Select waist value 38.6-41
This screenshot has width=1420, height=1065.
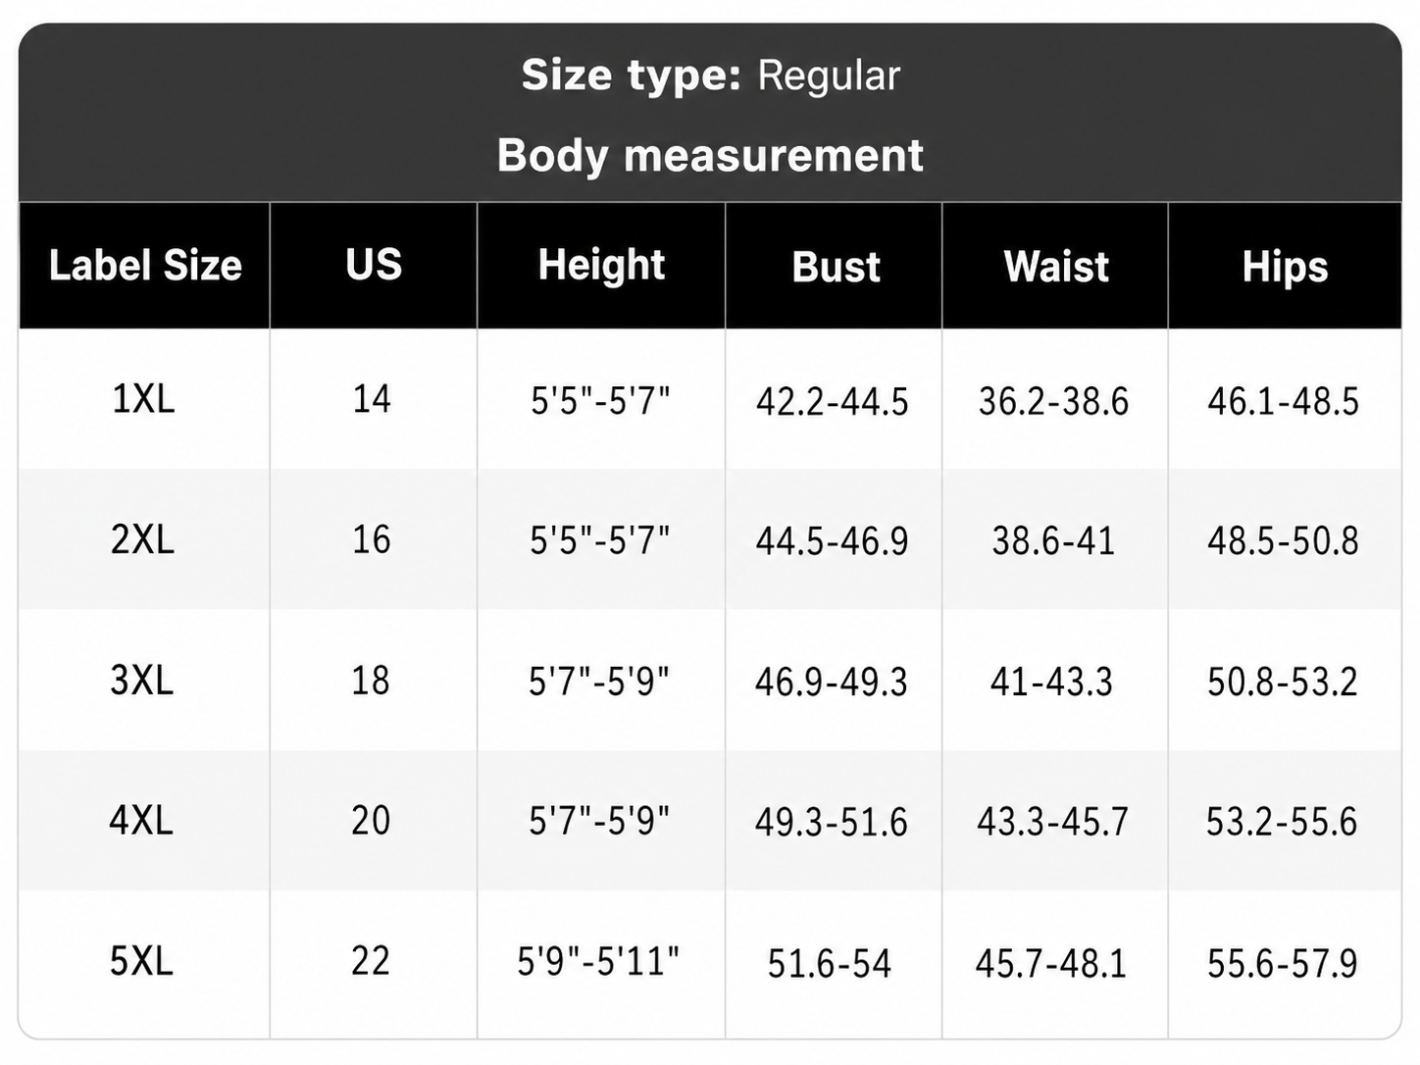(x=1054, y=541)
